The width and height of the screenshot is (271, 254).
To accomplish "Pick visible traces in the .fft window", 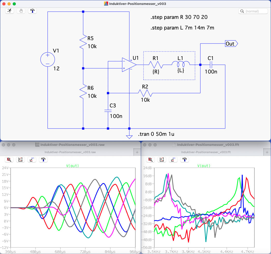I will (173, 160).
